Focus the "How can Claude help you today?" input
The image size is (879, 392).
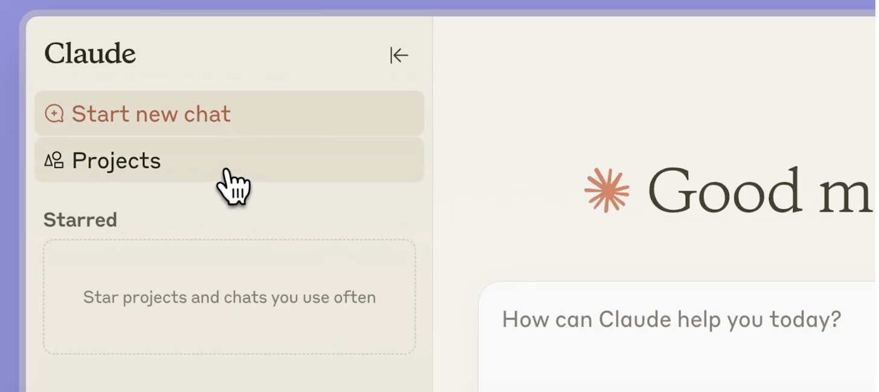coord(671,319)
